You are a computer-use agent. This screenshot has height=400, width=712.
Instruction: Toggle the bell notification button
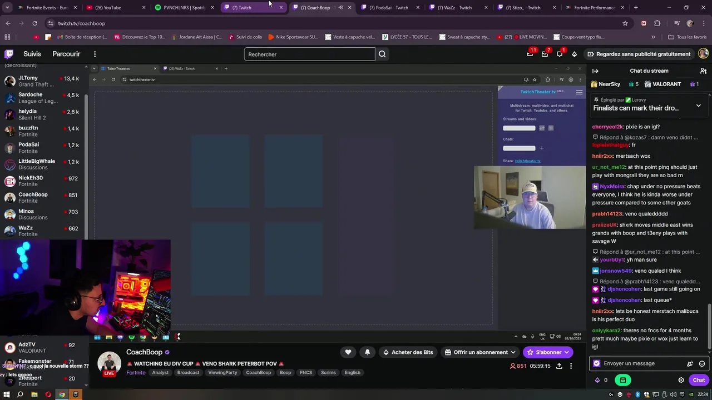click(x=367, y=352)
